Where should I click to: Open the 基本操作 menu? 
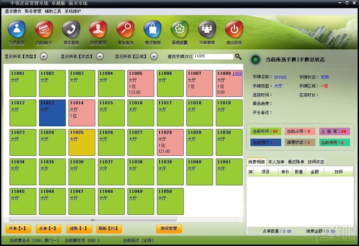pos(13,11)
